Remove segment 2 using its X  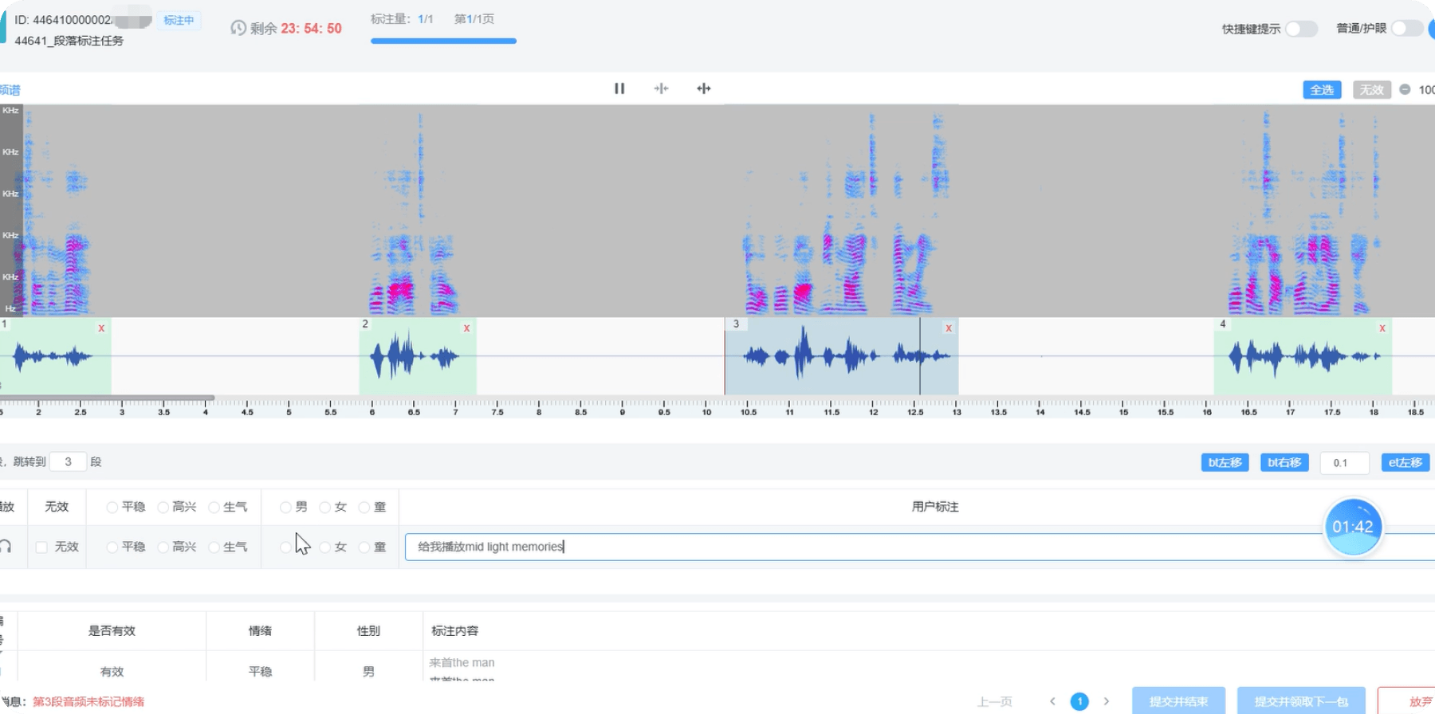click(466, 328)
